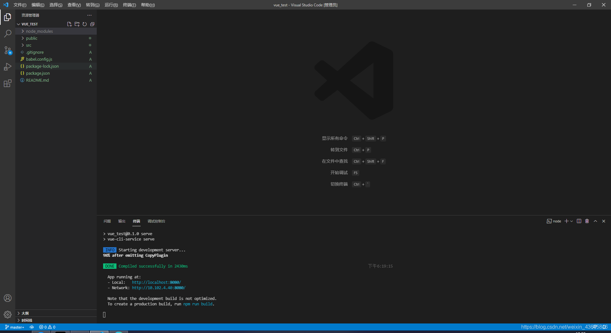Click New File icon in VUE_TEST header

tap(69, 24)
